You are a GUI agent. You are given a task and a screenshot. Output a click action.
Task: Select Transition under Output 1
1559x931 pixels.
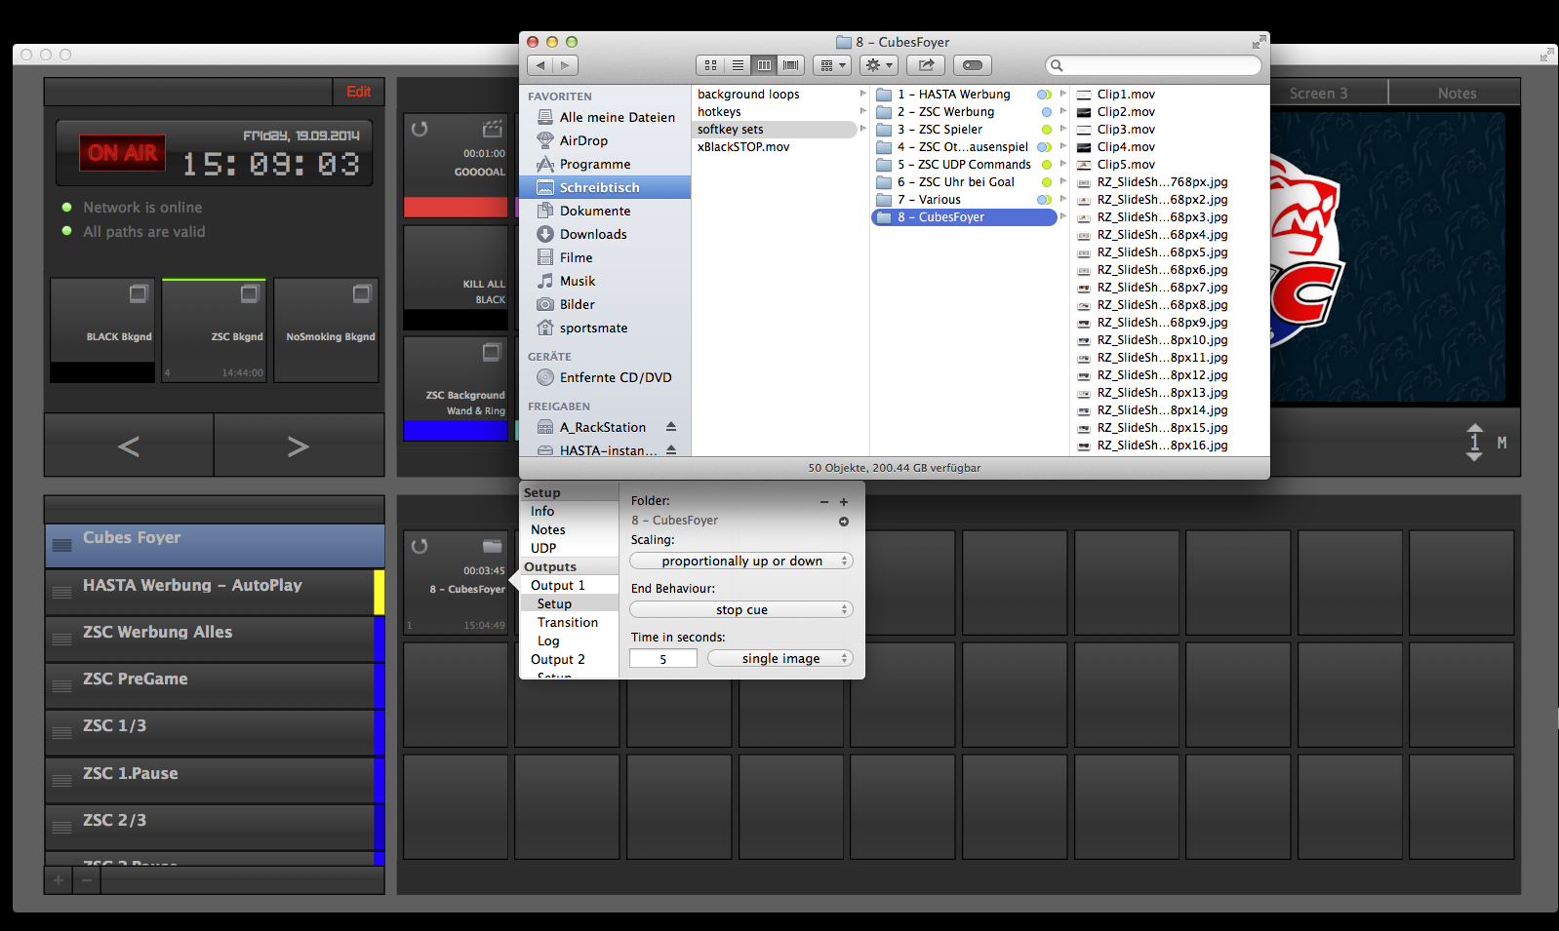coord(570,622)
